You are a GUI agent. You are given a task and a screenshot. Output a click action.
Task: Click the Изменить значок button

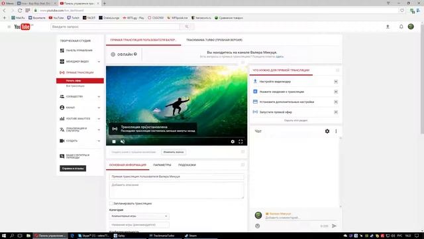point(174,152)
